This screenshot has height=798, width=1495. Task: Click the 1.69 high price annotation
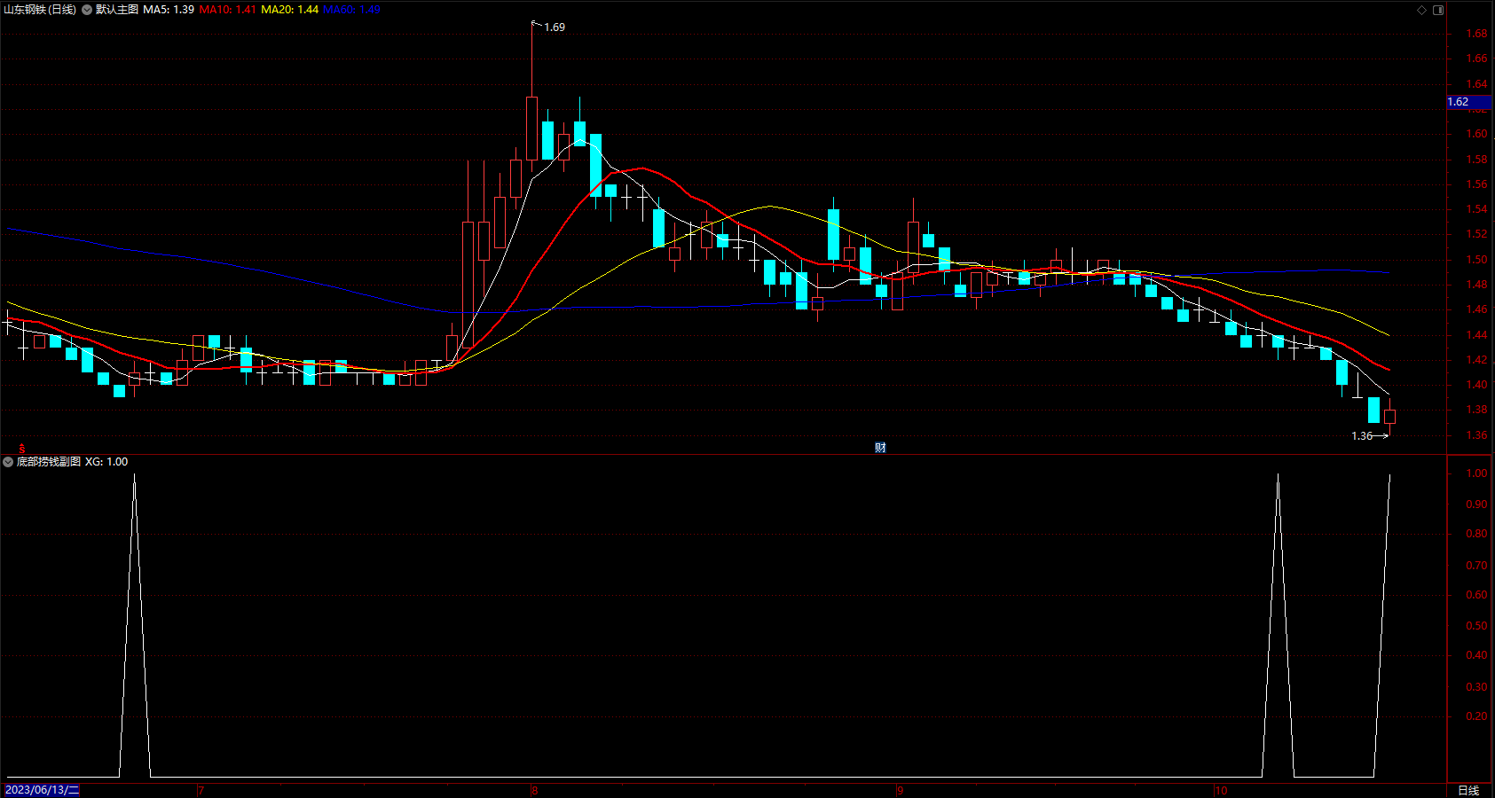(x=555, y=27)
